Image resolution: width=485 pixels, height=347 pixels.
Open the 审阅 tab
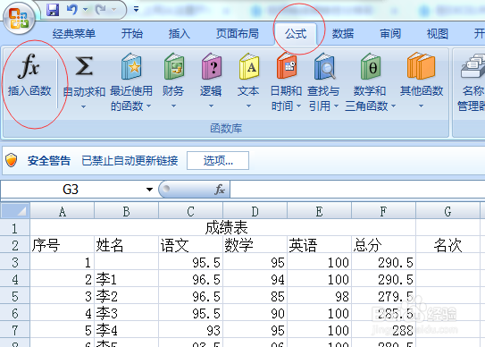coord(390,33)
